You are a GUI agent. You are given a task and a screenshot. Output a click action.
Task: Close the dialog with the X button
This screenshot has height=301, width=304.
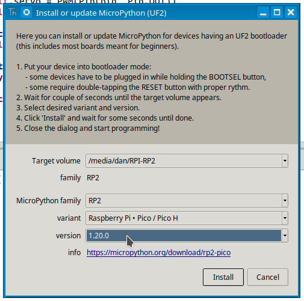point(291,13)
